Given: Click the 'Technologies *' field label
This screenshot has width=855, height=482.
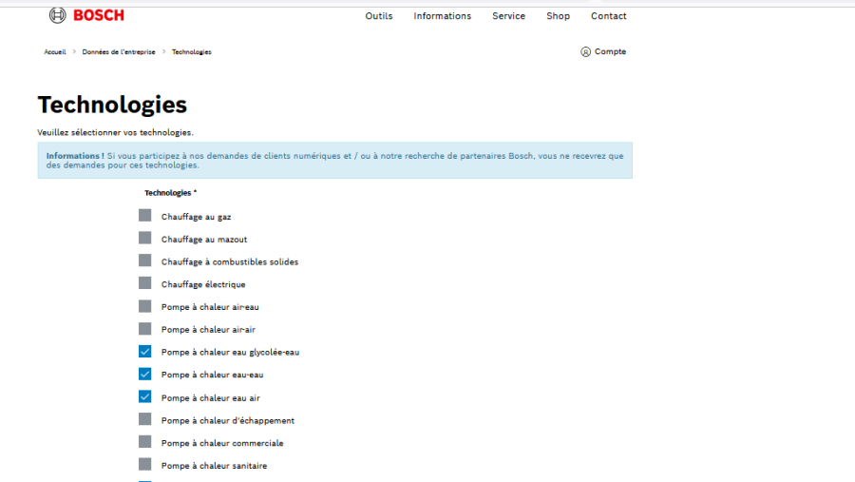Looking at the screenshot, I should click(170, 193).
